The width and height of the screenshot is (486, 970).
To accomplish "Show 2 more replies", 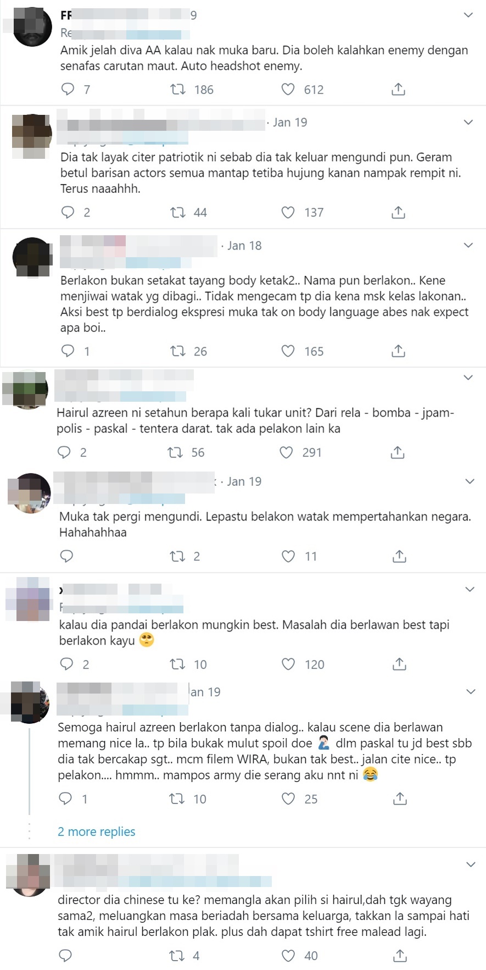I will (97, 832).
